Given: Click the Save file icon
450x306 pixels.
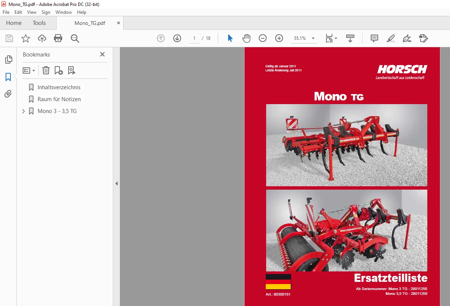Looking at the screenshot, I should click(x=9, y=38).
